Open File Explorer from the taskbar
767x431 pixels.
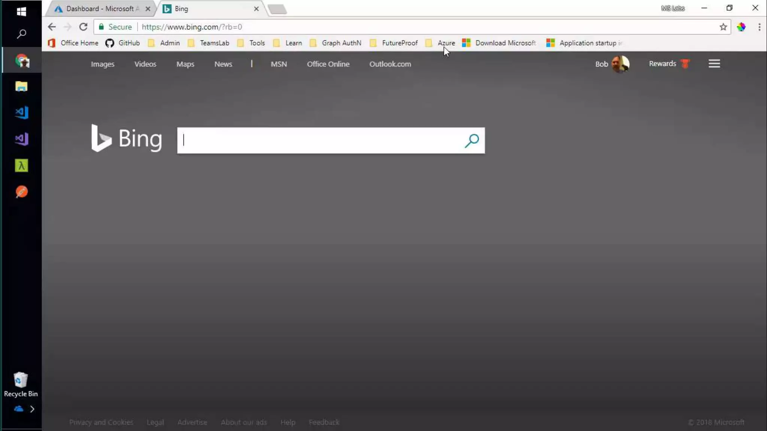click(x=21, y=86)
